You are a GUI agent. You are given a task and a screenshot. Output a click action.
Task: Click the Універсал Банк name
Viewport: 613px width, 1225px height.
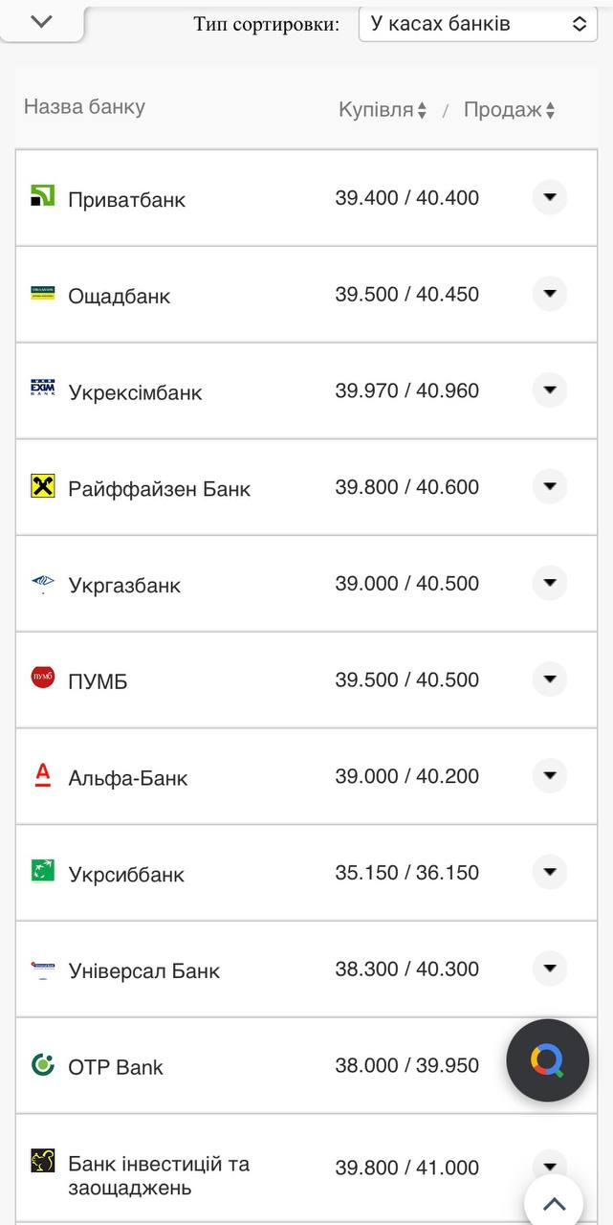coord(145,969)
